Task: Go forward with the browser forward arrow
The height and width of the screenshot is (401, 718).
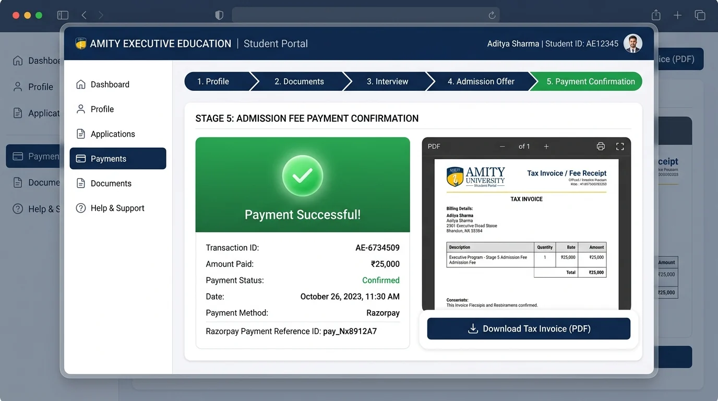Action: pos(101,15)
